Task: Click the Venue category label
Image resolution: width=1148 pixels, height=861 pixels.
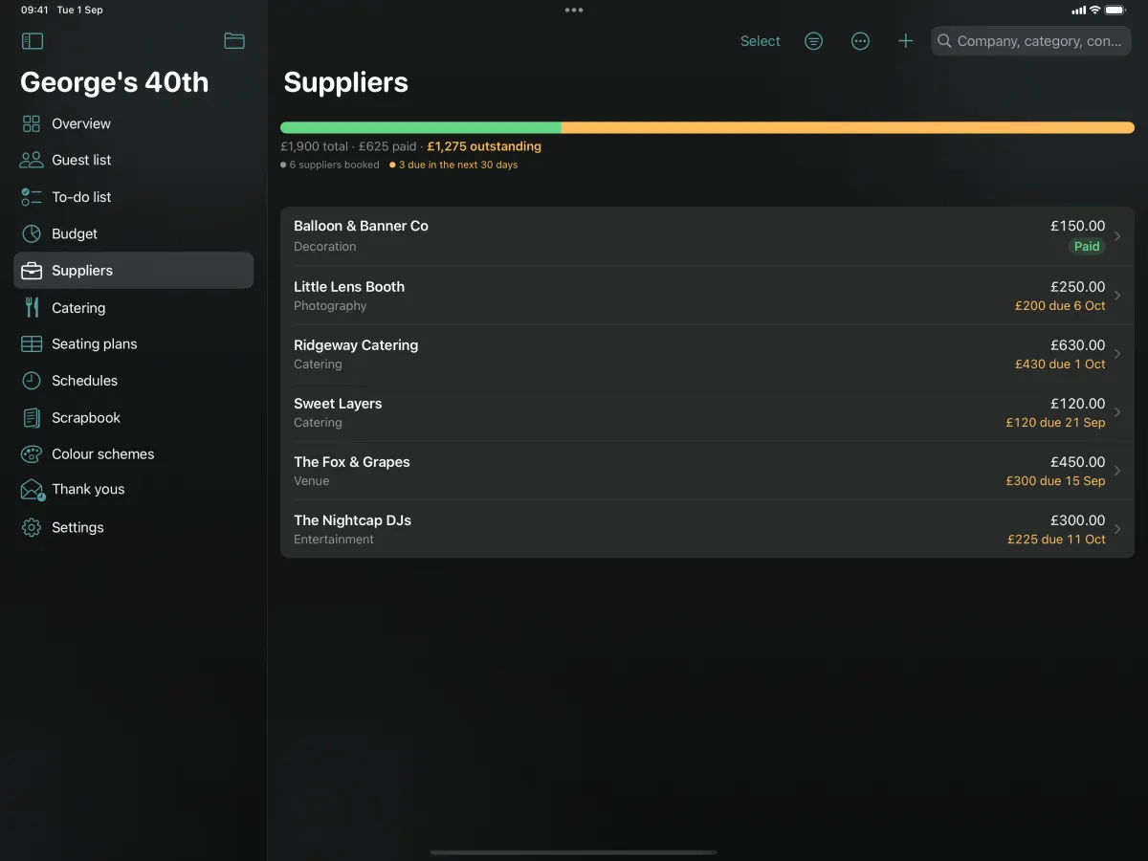Action: (311, 481)
